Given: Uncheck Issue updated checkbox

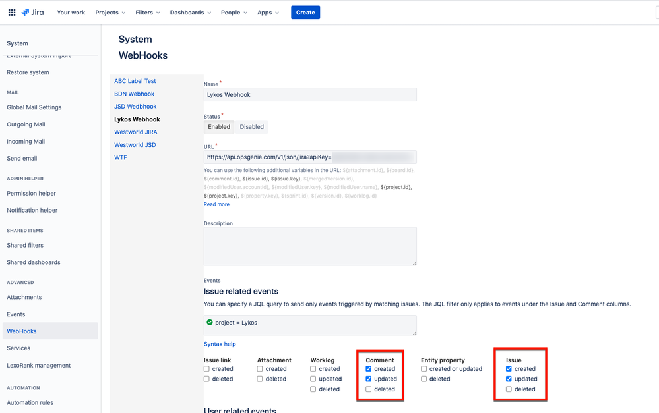Looking at the screenshot, I should 509,379.
